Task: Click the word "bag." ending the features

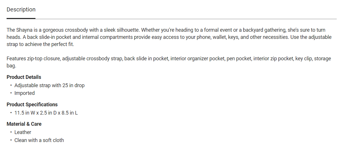Action: coord(11,66)
